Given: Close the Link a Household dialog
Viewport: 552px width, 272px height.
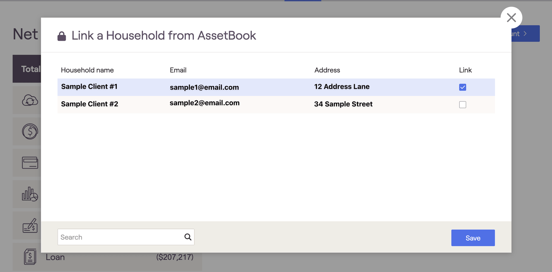Looking at the screenshot, I should pos(511,18).
